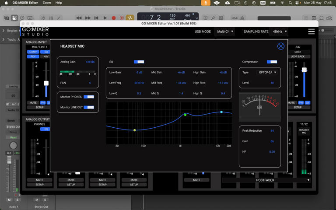
Task: Click SETUP on channel 5/6
Action: [x=297, y=107]
